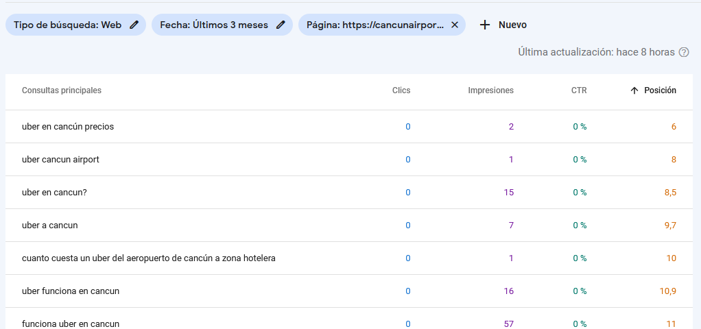Remove the page filter with X icon
The image size is (701, 329).
click(x=455, y=25)
